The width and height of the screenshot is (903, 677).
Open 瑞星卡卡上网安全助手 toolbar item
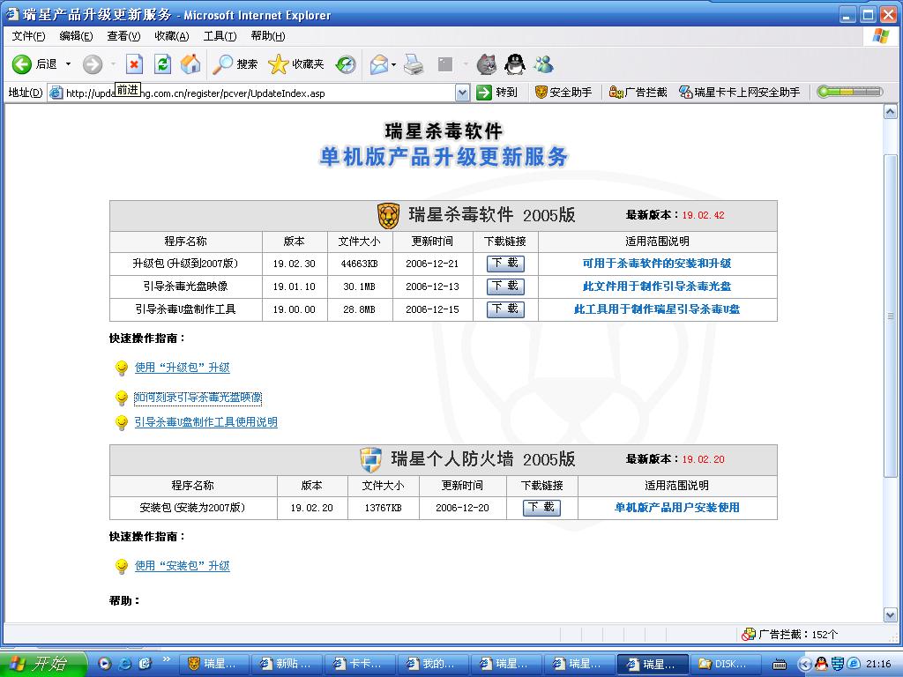tap(740, 92)
